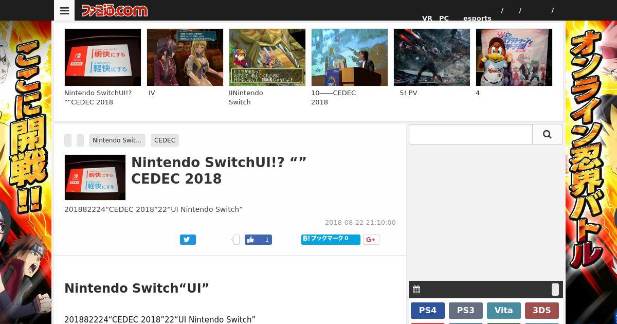This screenshot has height=324, width=617.
Task: Open the PC navigation link
Action: [444, 18]
